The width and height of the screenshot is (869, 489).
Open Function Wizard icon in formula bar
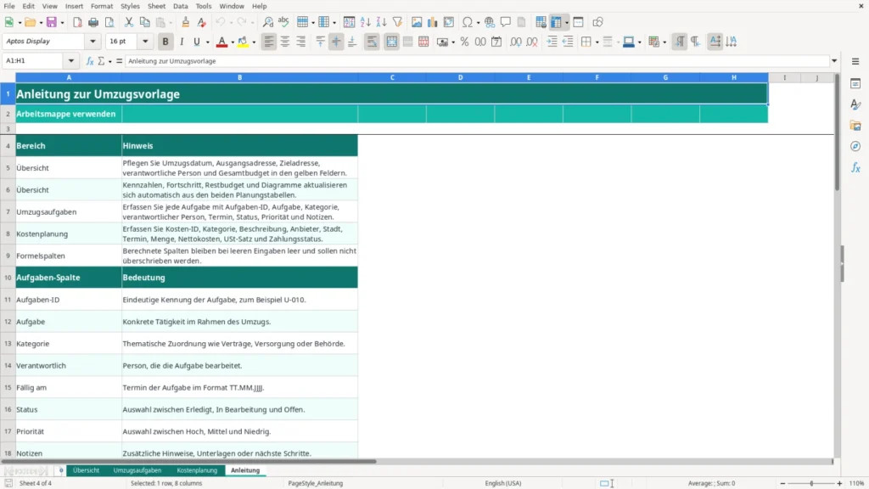click(90, 61)
